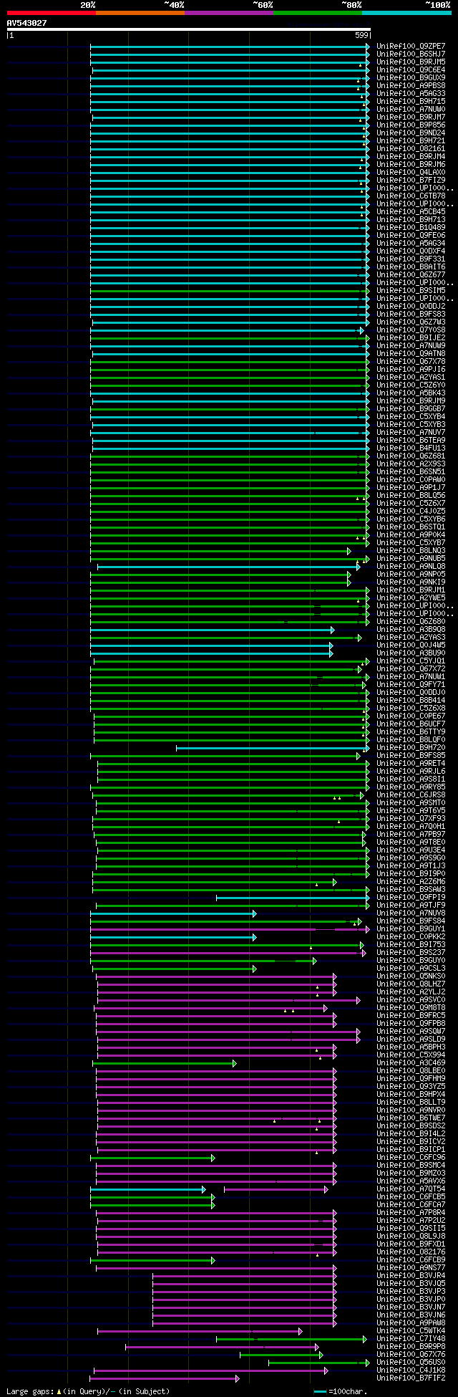Click the orange ~40% identity legend segment
Screen dimensions: 458x1397
[140, 12]
